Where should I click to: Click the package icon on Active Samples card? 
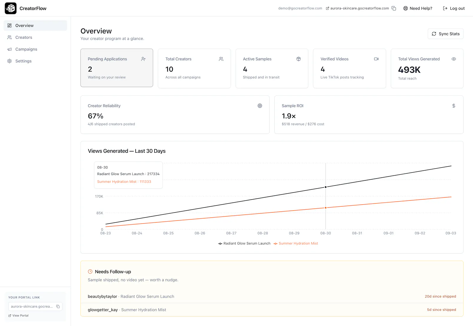click(x=299, y=59)
